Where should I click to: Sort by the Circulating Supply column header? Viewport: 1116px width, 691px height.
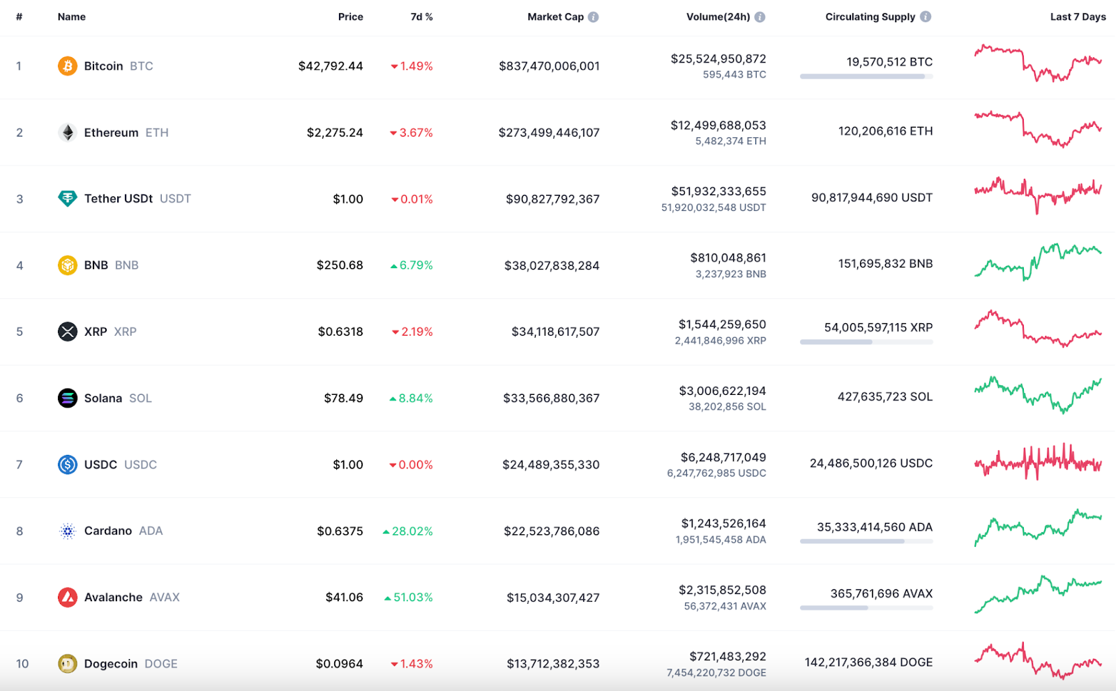click(870, 17)
